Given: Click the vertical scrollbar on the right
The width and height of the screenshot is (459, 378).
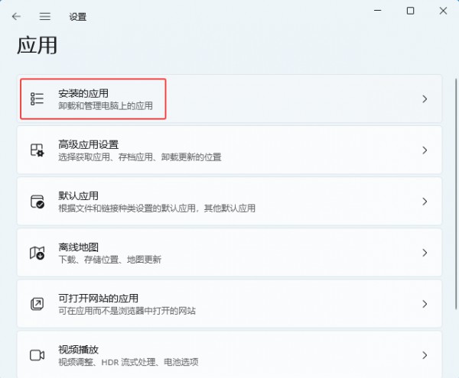Looking at the screenshot, I should pyautogui.click(x=456, y=193).
